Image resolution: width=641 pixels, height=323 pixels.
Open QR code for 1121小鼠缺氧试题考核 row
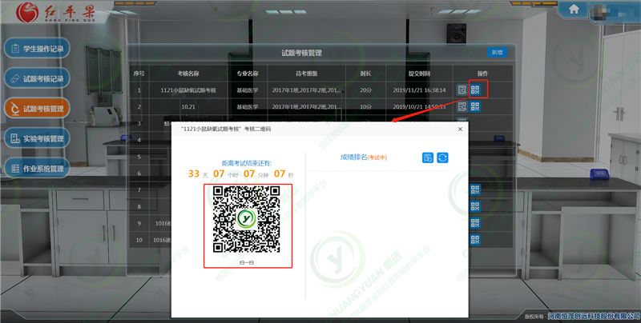click(x=475, y=90)
